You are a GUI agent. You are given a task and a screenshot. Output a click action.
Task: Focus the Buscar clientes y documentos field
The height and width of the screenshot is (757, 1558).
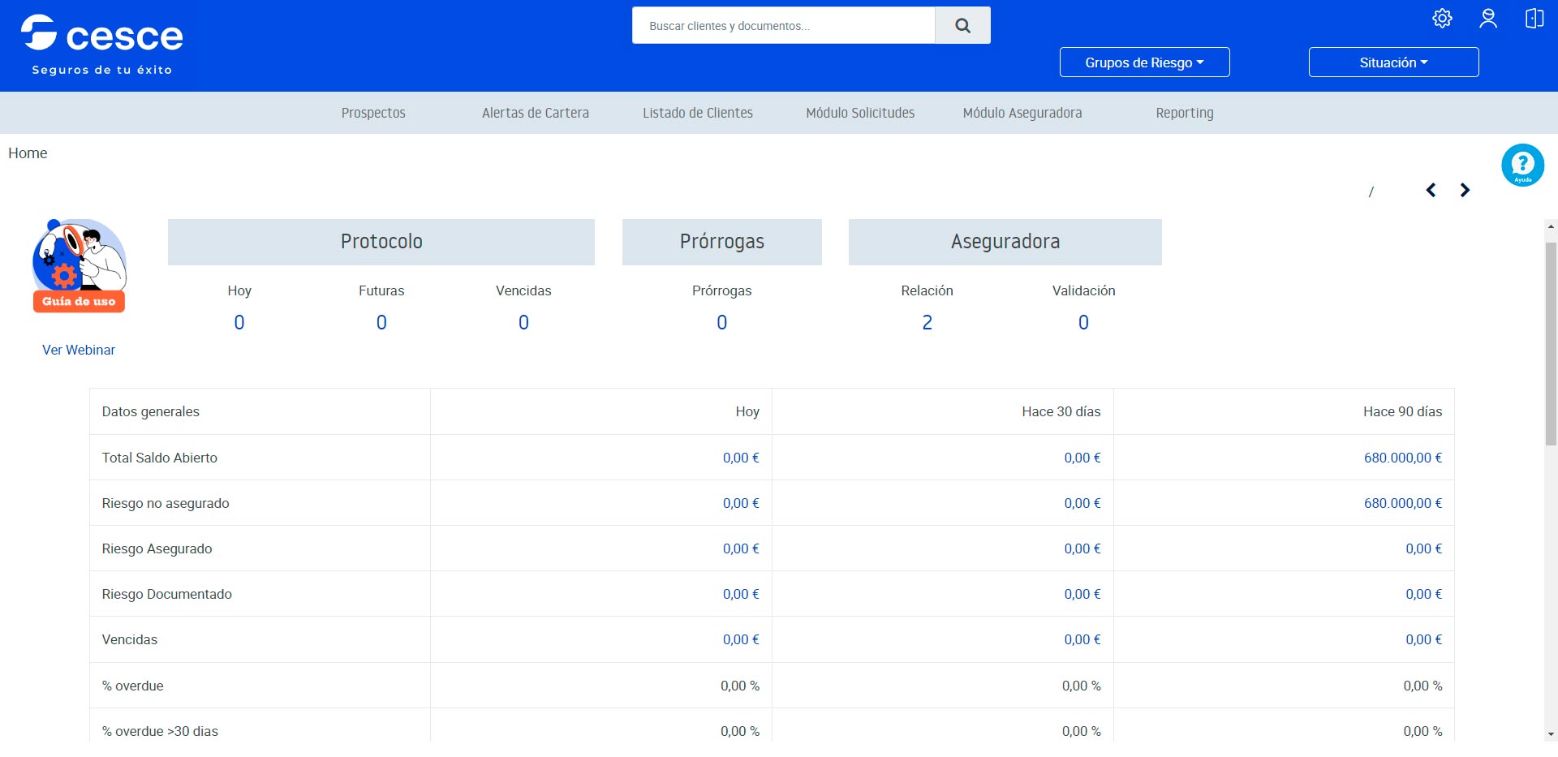coord(783,26)
